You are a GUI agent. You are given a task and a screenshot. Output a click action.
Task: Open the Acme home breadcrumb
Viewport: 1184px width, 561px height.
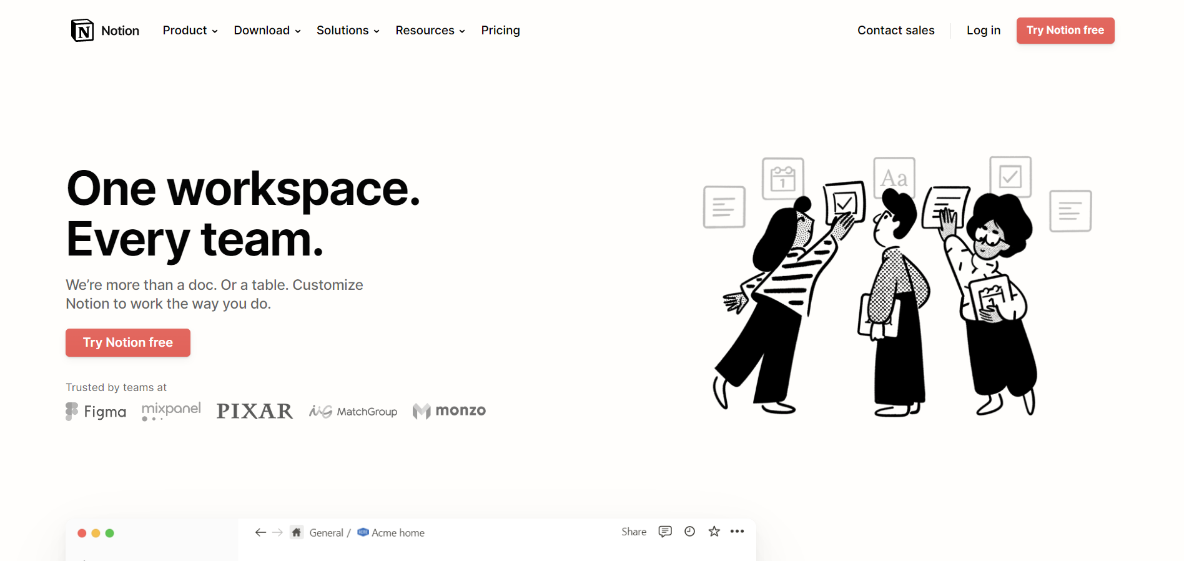(391, 532)
